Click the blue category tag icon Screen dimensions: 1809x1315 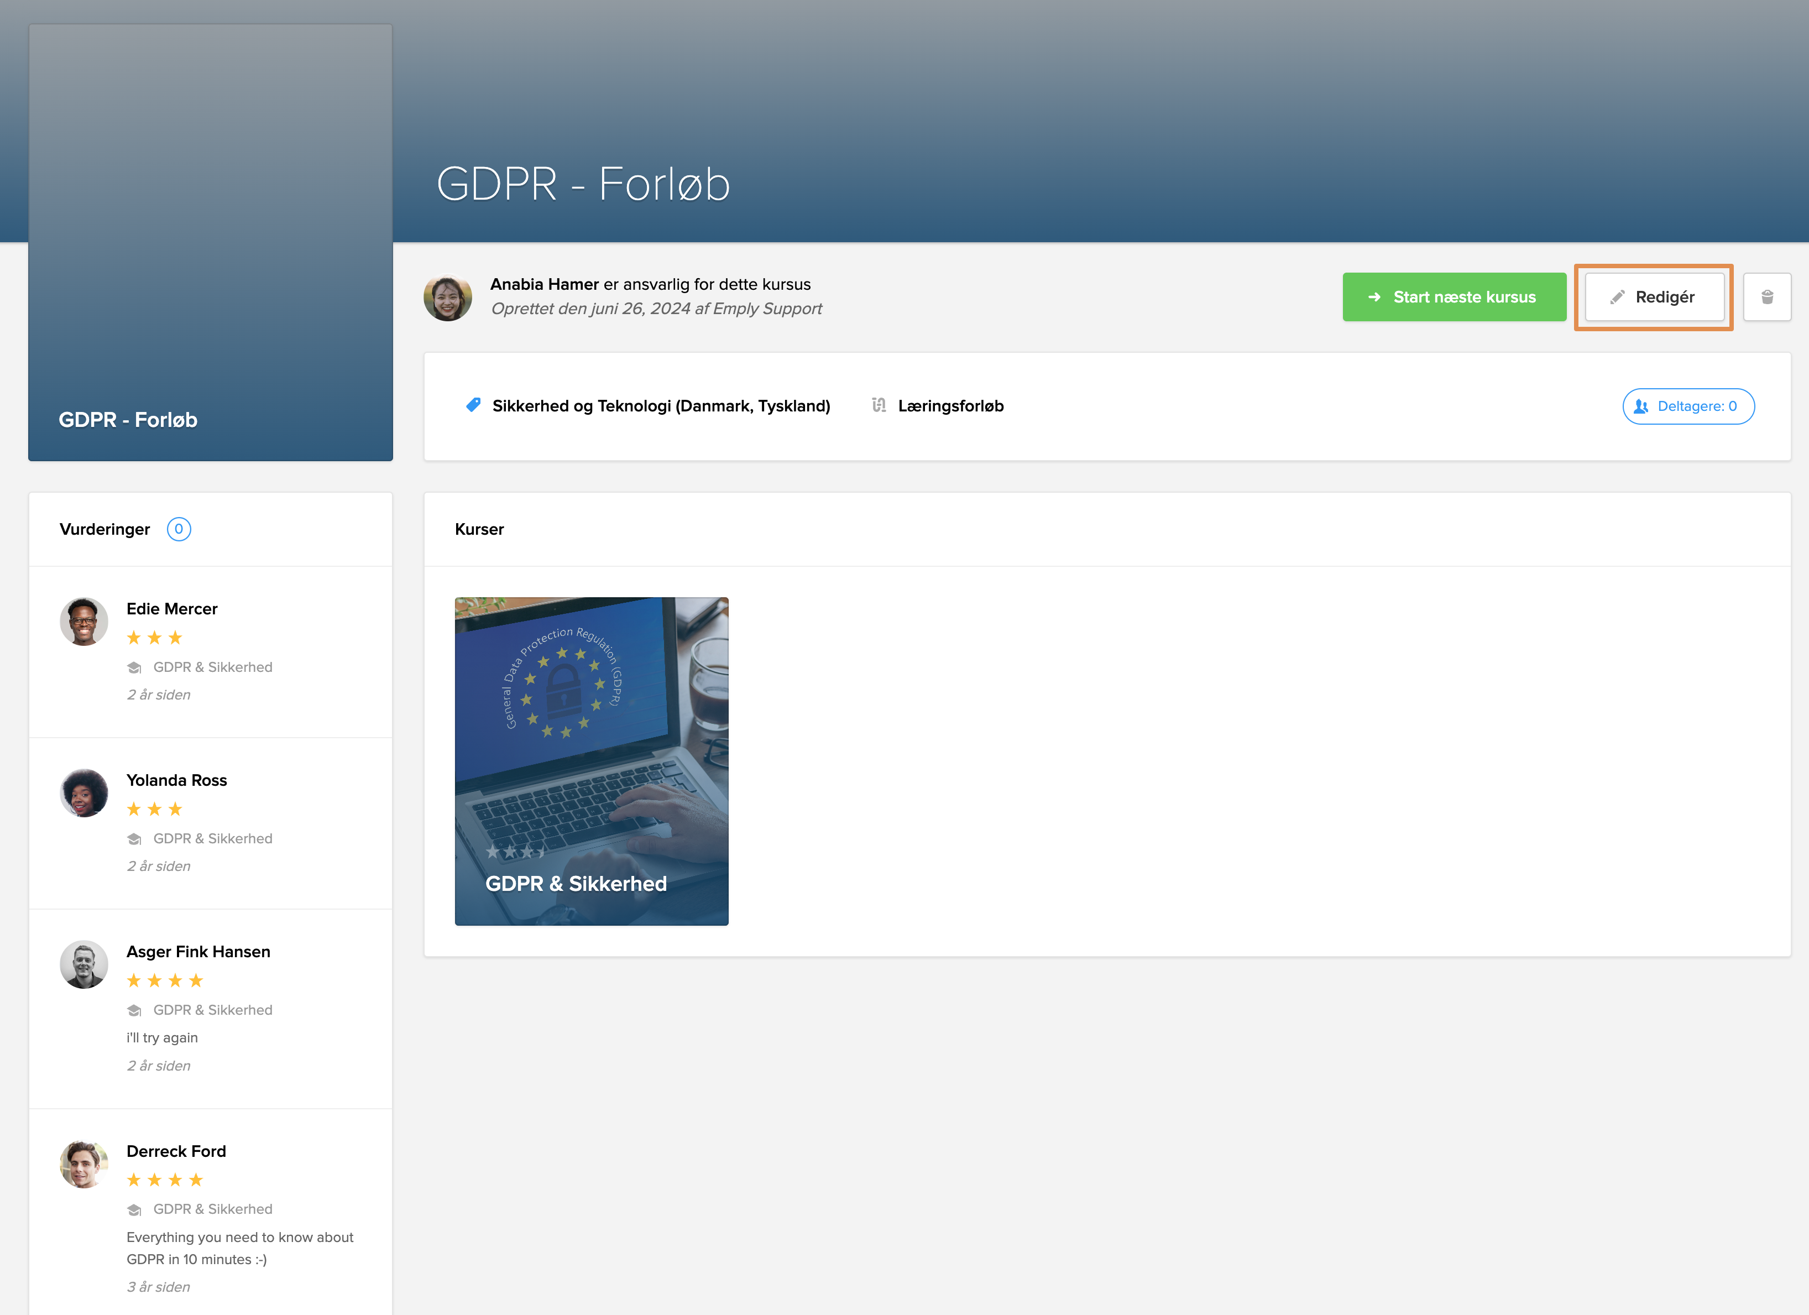coord(473,405)
